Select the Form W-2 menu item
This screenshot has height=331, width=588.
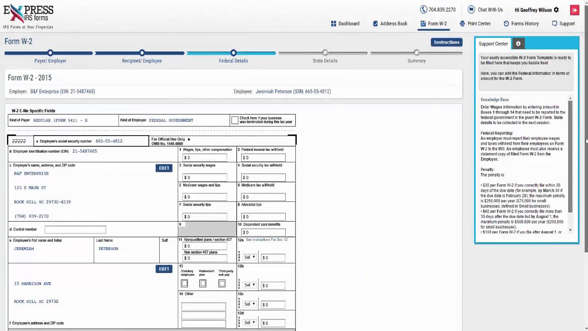pos(434,23)
